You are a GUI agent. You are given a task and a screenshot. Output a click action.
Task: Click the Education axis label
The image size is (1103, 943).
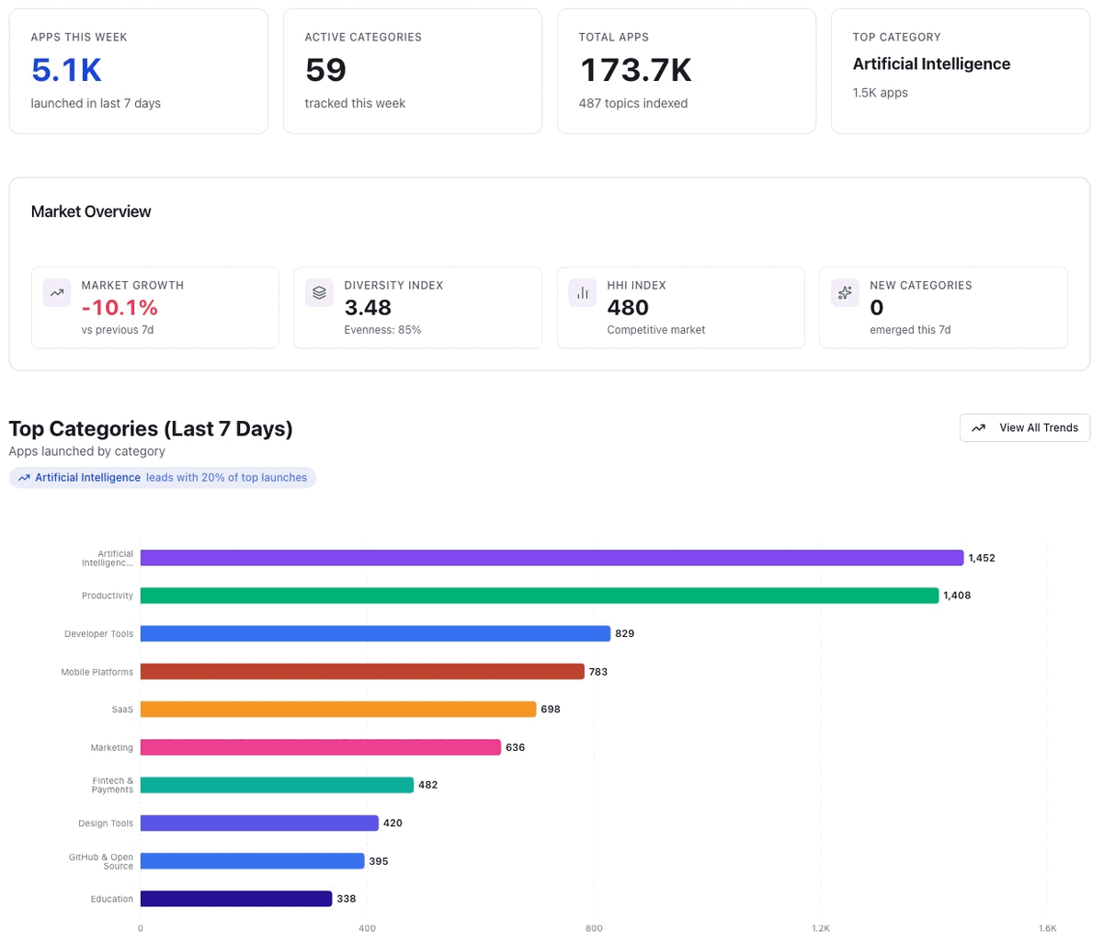click(x=112, y=899)
